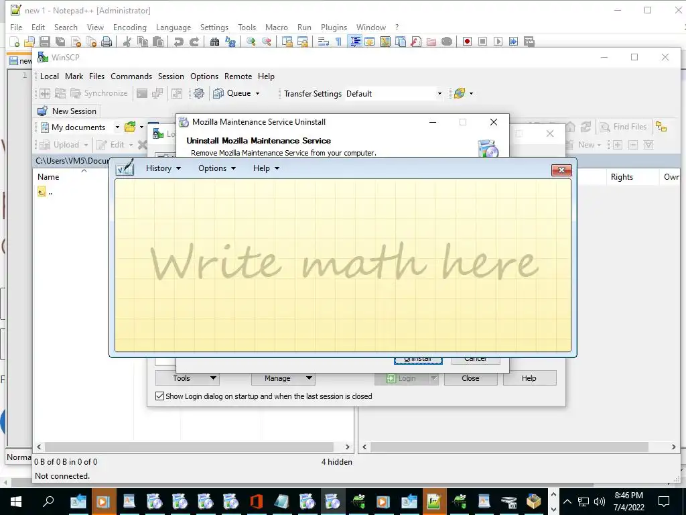
Task: Open Replace dialog icon in Notepad++ toolbar
Action: (x=230, y=42)
